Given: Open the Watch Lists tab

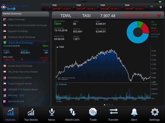Looking at the screenshot, I should tap(72, 115).
